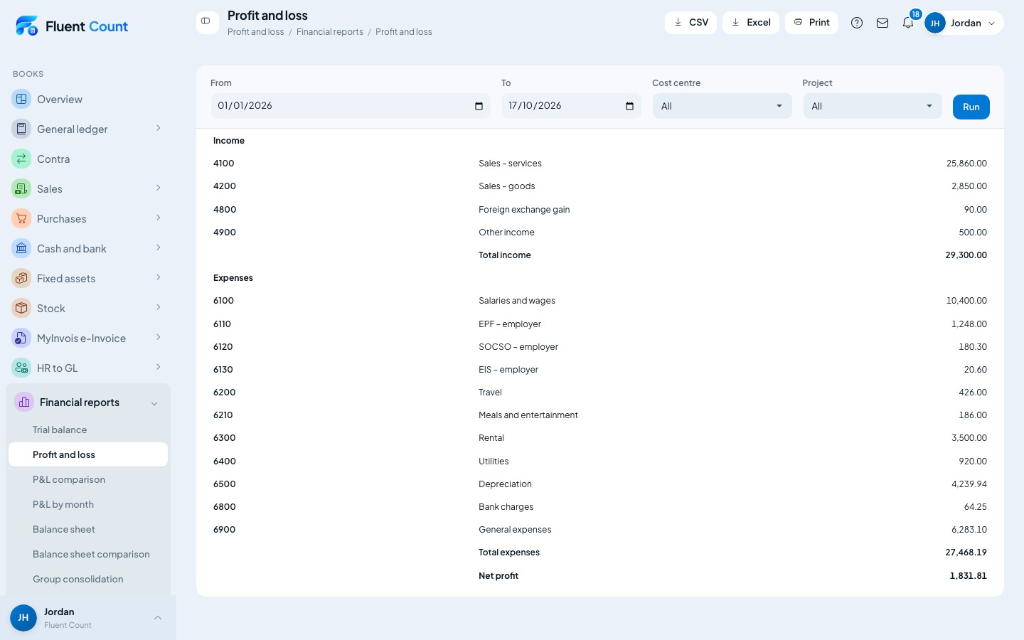Expand the Purchases submenu chevron
Image resolution: width=1024 pixels, height=640 pixels.
point(159,218)
